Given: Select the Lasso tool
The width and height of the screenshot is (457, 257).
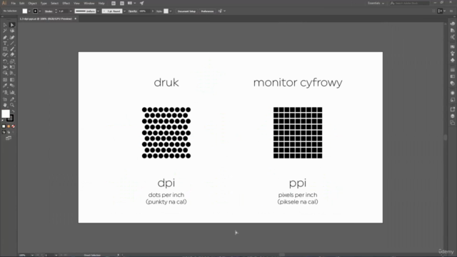Looking at the screenshot, I should [x=12, y=31].
